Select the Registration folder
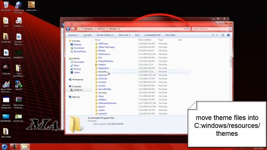 [102, 68]
